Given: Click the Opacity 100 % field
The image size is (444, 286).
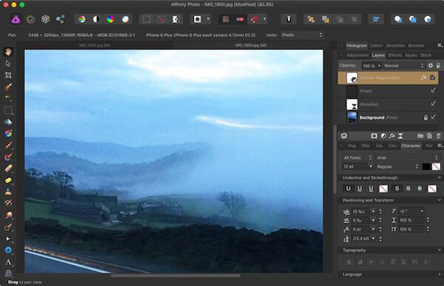Looking at the screenshot, I should coord(371,66).
